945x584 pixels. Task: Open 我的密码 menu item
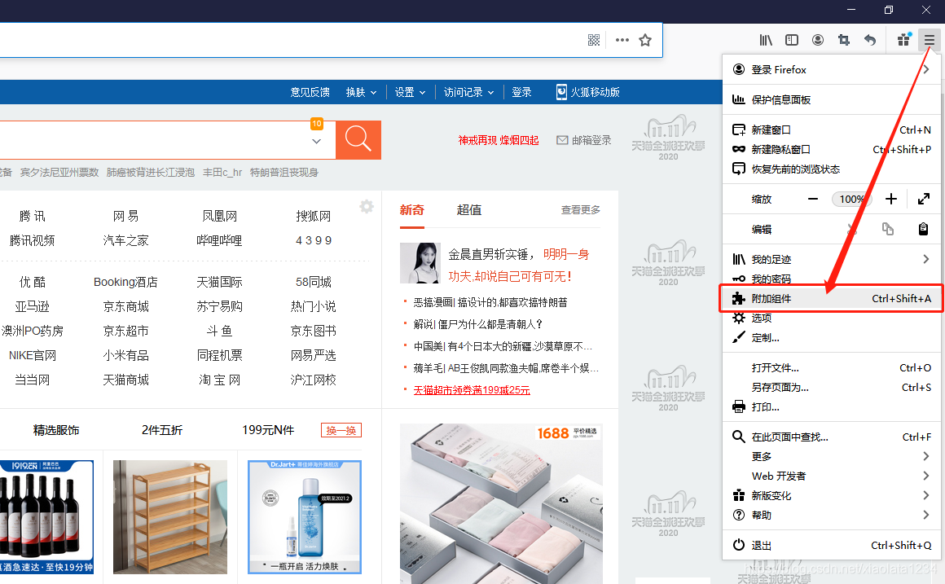click(832, 279)
